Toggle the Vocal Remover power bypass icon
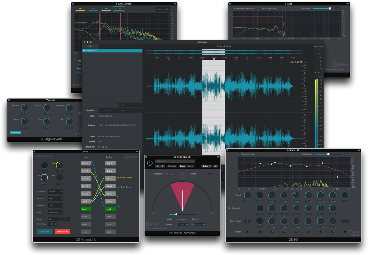Screen dimensions: 368x255 (x=149, y=163)
